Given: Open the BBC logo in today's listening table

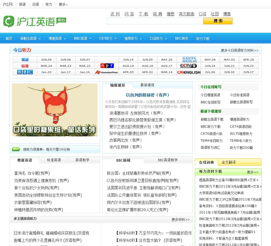Looking at the screenshot, I should 25,72.
